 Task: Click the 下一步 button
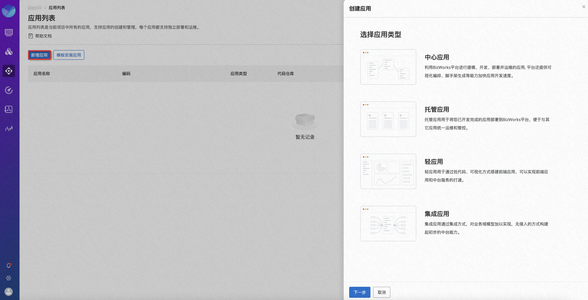click(x=360, y=292)
